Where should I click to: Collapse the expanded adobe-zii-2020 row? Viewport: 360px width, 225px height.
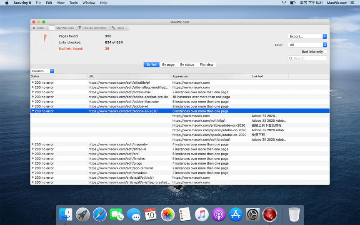(x=33, y=111)
